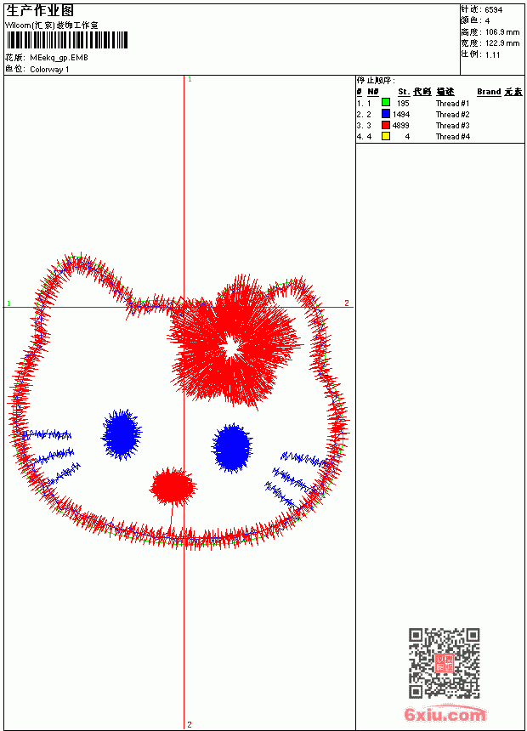Click the cat's red nose
Image resolution: width=527 pixels, height=731 pixels.
click(173, 486)
